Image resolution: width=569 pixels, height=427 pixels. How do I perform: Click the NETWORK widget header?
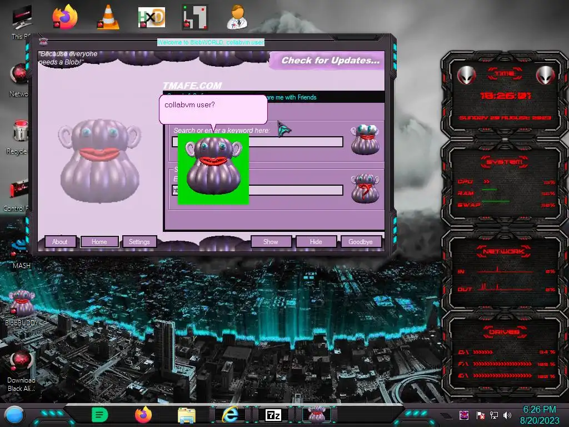pyautogui.click(x=503, y=252)
